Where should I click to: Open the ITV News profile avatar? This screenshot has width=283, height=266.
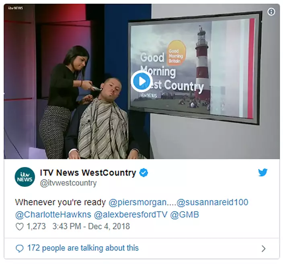click(25, 177)
